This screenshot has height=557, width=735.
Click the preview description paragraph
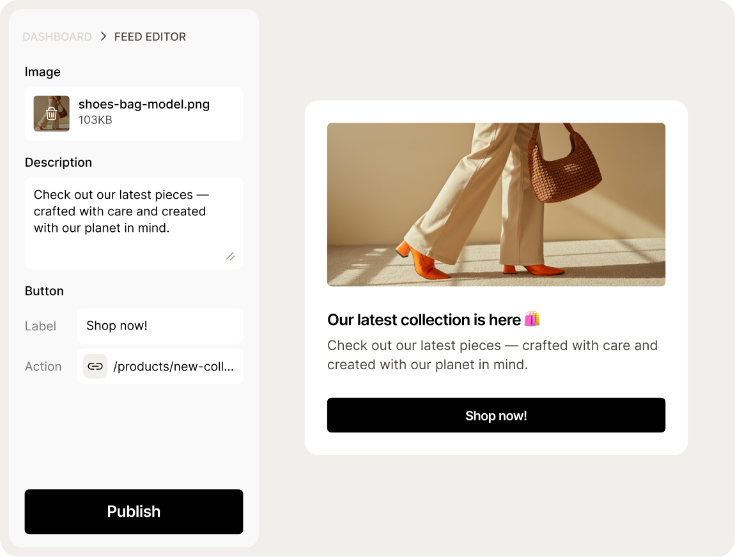pyautogui.click(x=492, y=355)
